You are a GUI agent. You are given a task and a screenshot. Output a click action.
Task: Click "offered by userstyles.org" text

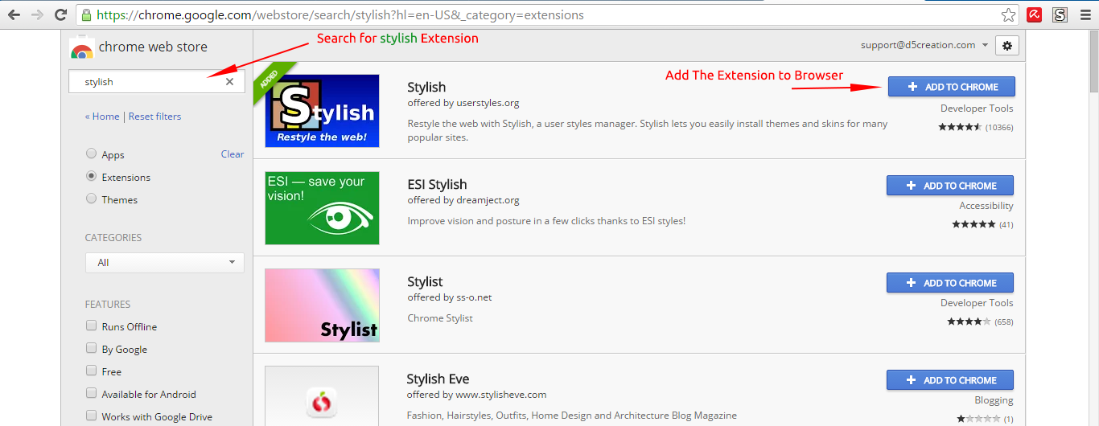tap(463, 103)
